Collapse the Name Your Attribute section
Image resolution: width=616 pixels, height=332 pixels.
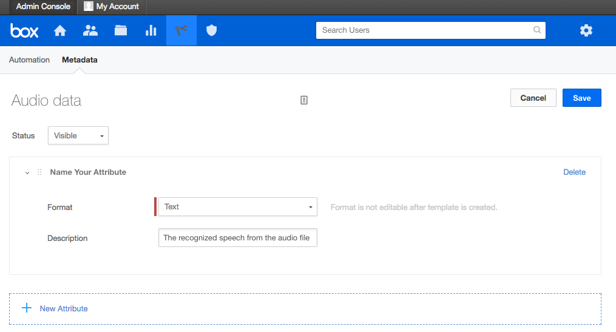coord(27,172)
